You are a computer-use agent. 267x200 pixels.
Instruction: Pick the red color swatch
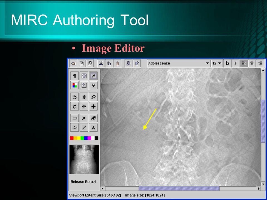(x=72, y=138)
